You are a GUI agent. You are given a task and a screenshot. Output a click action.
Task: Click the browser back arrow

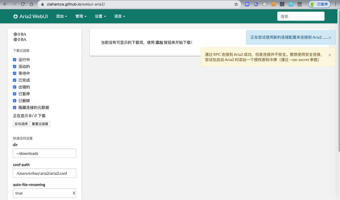coord(5,4)
